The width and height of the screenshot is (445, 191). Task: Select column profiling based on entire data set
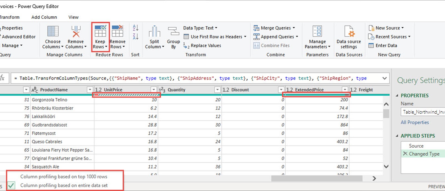click(x=64, y=185)
